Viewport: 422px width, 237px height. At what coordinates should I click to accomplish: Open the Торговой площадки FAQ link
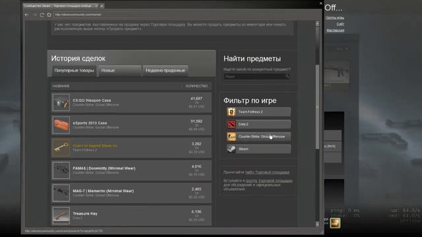point(267,172)
